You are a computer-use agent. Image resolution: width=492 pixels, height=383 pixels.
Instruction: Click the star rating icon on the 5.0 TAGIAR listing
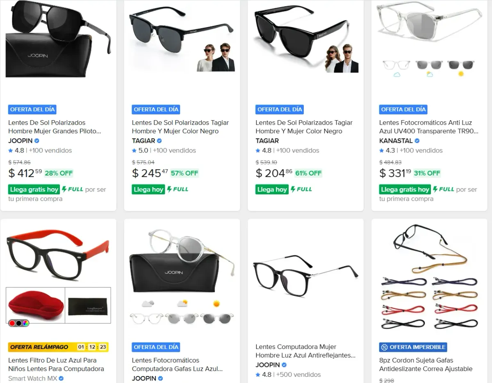coord(134,150)
